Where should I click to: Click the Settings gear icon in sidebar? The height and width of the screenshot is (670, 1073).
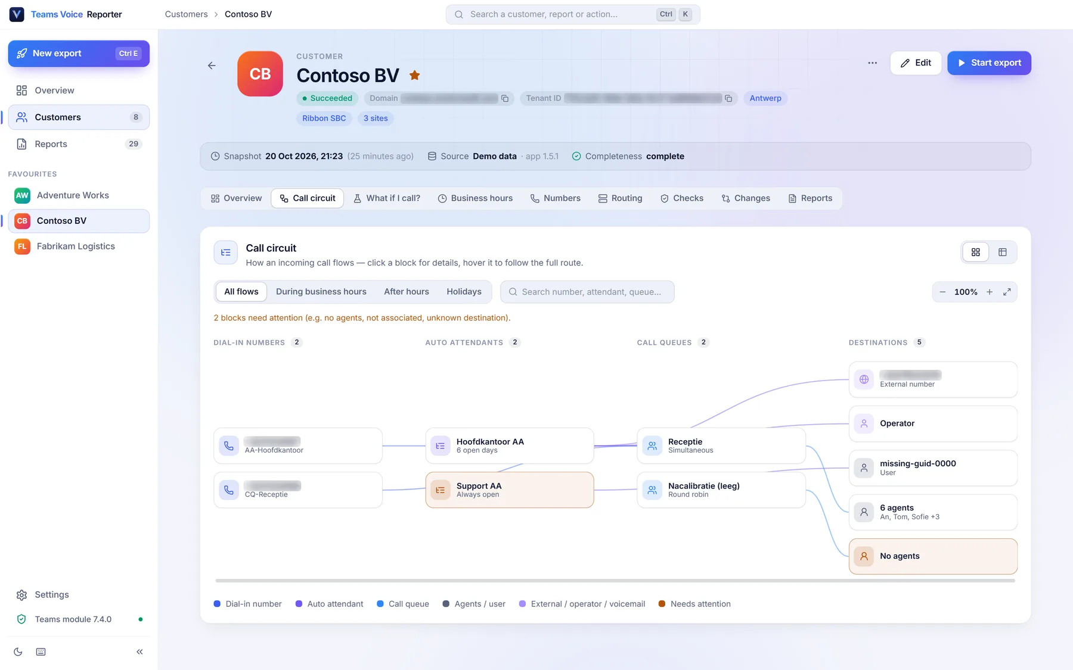pos(21,594)
